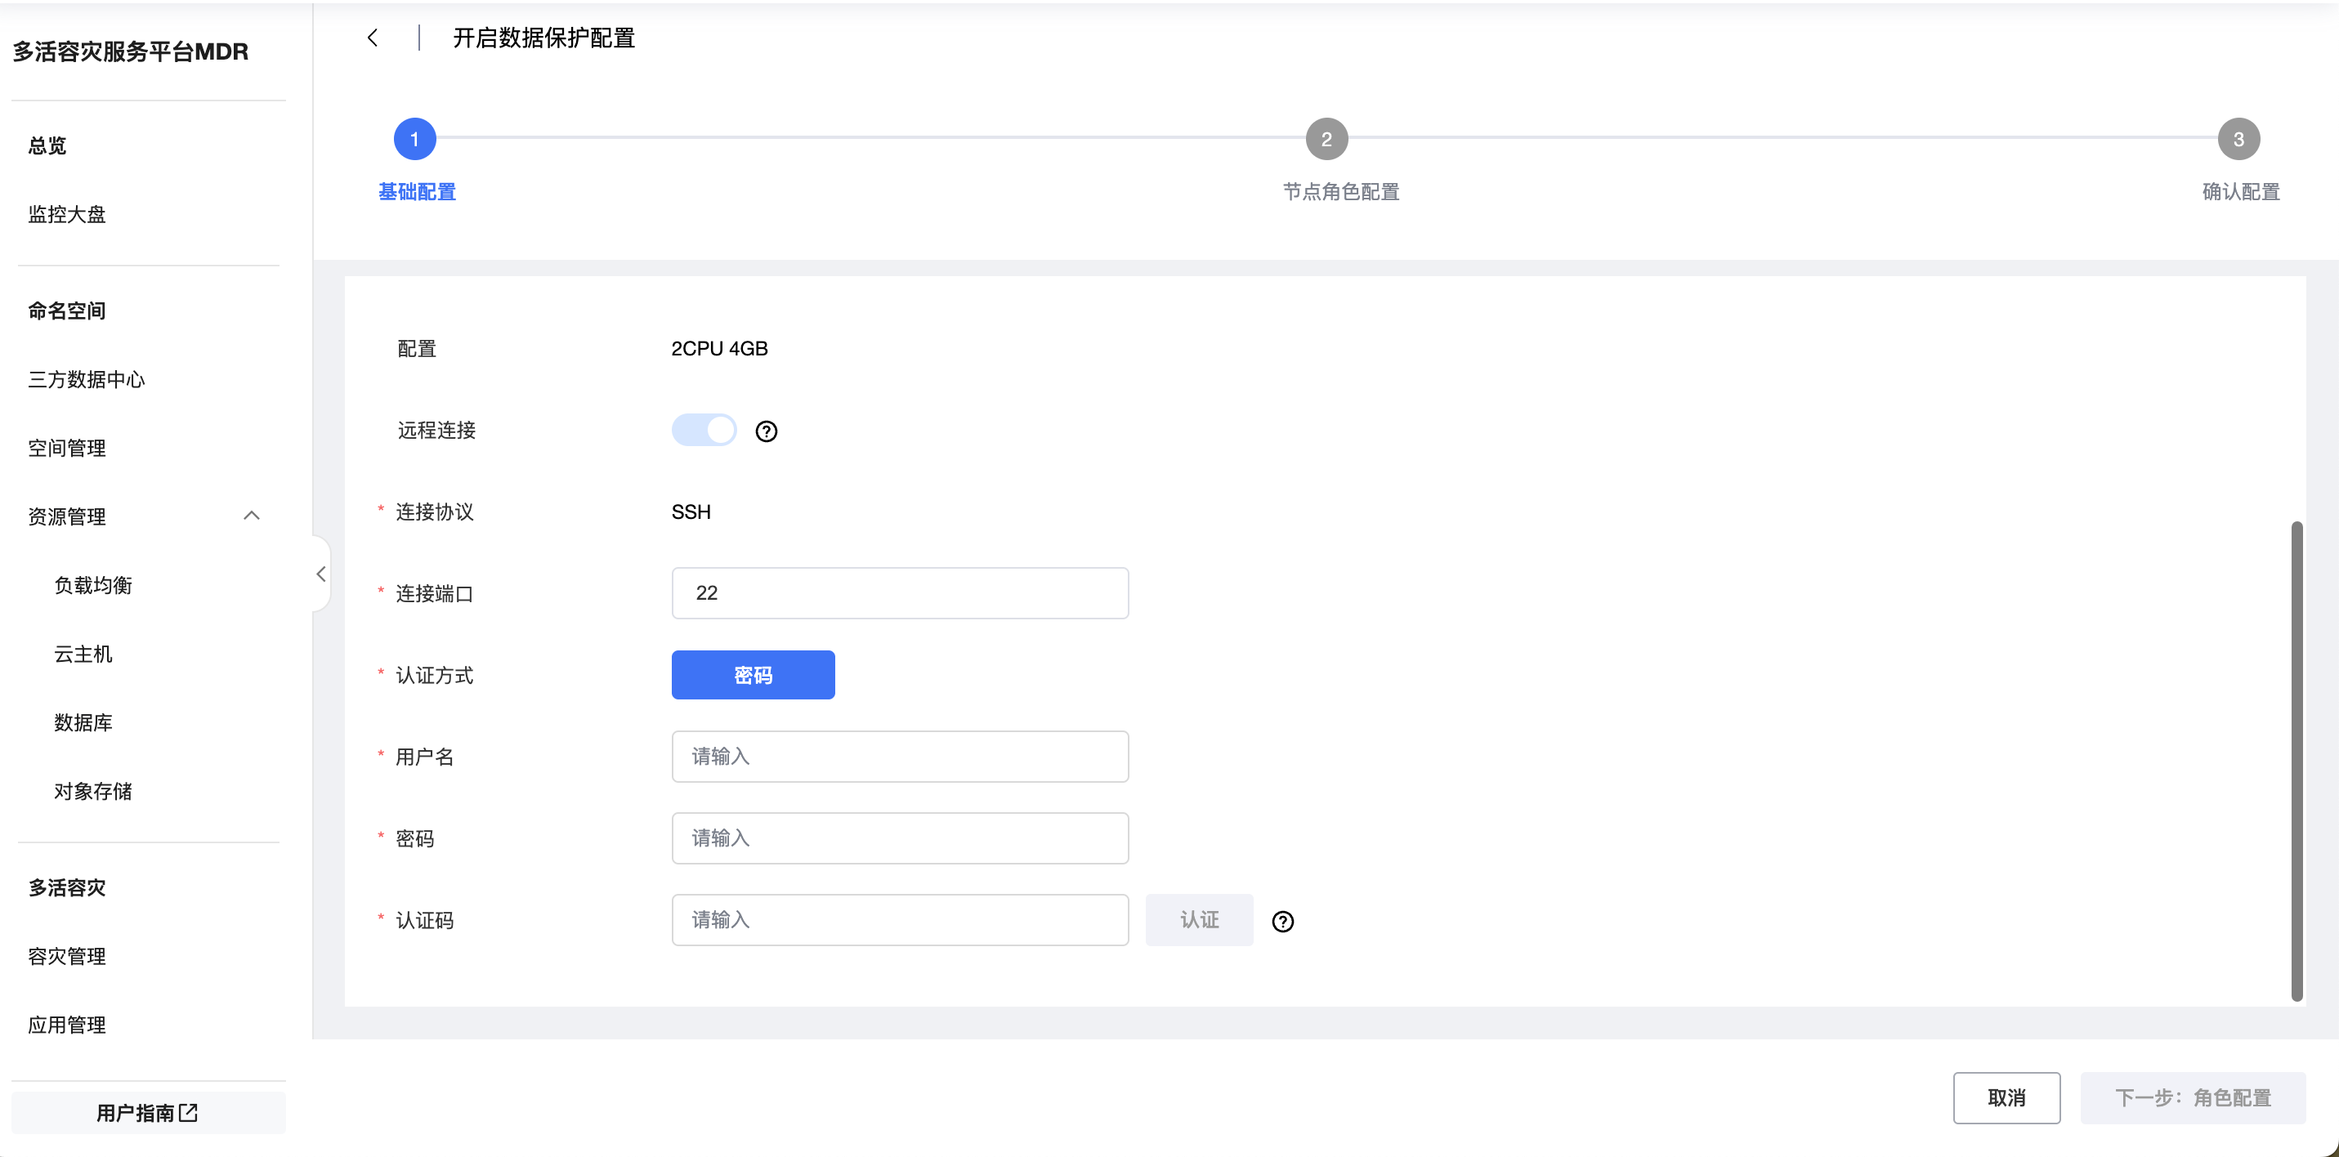Click step 3 确认配置 circle
This screenshot has width=2339, height=1157.
pyautogui.click(x=2238, y=139)
